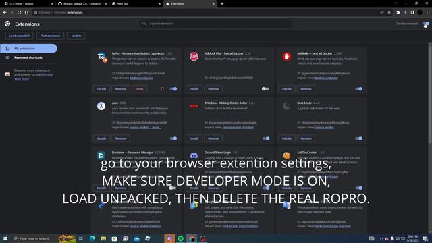Image resolution: width=432 pixels, height=243 pixels.
Task: Click the Update button
Action: (76, 36)
